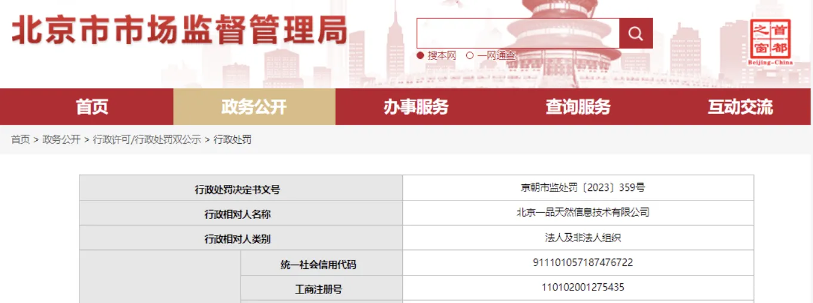This screenshot has width=813, height=303.
Task: Open 行政许可/行政处罚双公示 breadcrumb link
Action: (147, 140)
